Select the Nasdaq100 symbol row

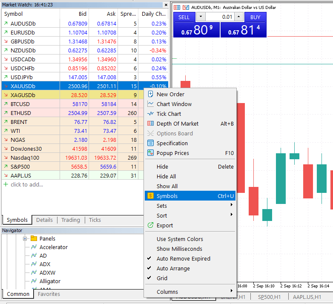click(x=72, y=158)
